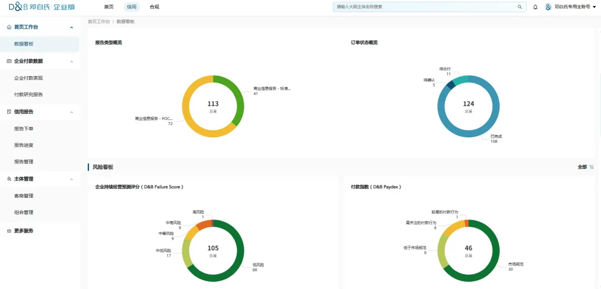Screen dimensions: 601x289
Task: Click the 高风险 chart label
Action: click(x=198, y=212)
